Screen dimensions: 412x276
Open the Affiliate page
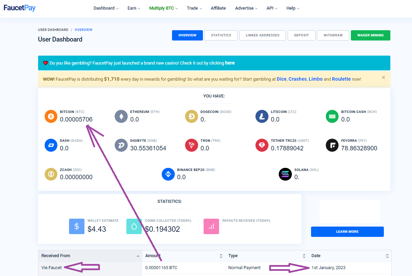tap(218, 8)
